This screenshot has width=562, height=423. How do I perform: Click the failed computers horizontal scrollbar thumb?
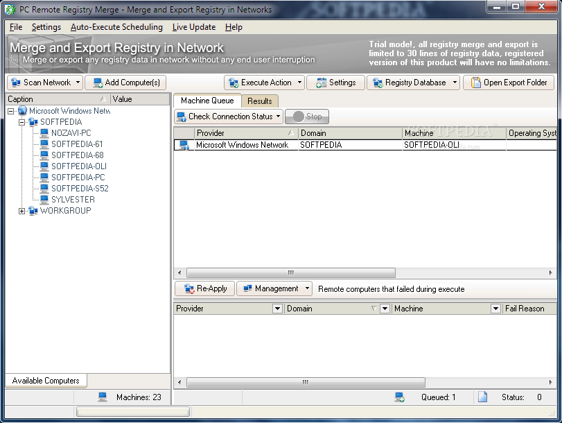tap(306, 383)
